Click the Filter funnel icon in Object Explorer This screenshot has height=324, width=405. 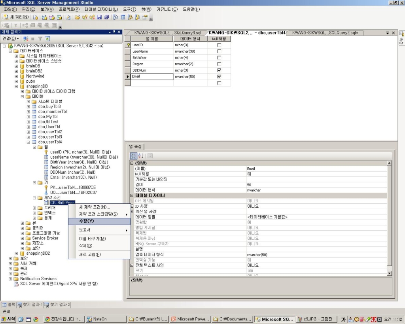click(40, 39)
